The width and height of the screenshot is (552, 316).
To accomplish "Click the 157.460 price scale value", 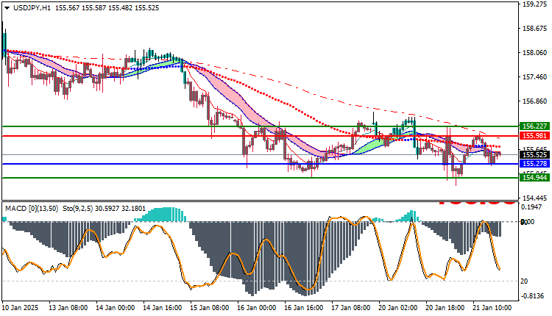I will pyautogui.click(x=535, y=76).
